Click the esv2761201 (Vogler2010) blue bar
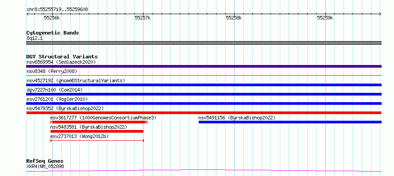 click(x=204, y=103)
